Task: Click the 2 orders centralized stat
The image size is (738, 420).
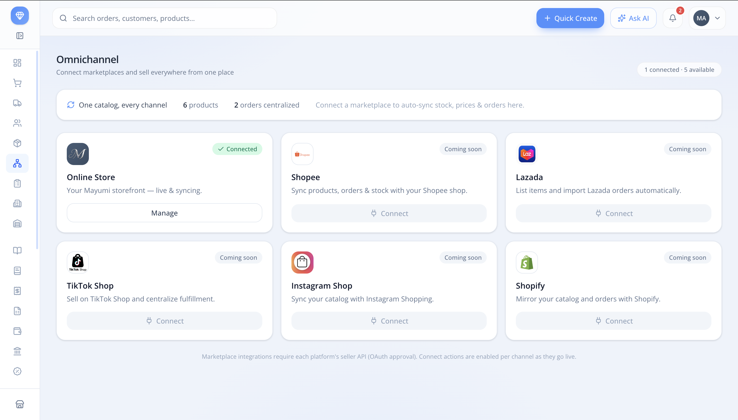Action: [267, 105]
